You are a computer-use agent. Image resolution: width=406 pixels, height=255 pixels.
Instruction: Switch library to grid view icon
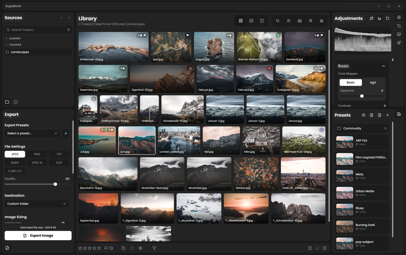[241, 21]
